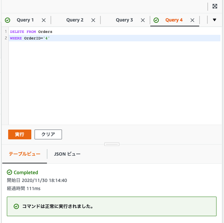Switch to the Query 2 tab

[75, 20]
